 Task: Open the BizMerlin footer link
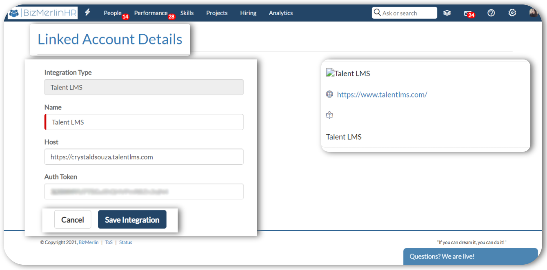(x=89, y=242)
